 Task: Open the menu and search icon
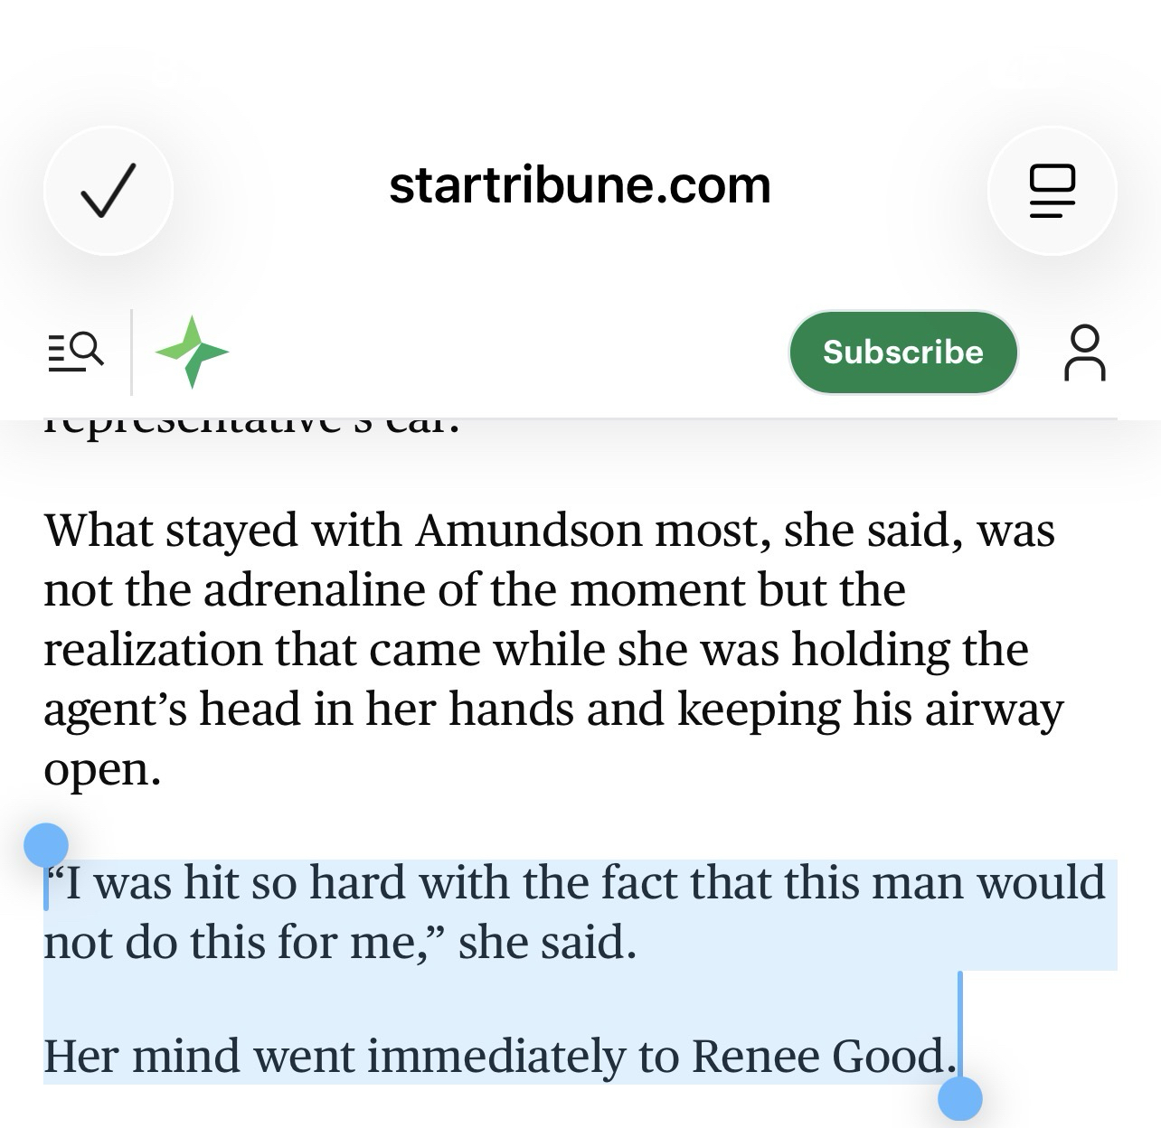coord(75,351)
